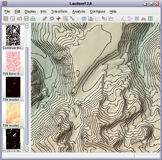Click the query pointer with question mark
The image size is (162, 160).
(104, 18)
